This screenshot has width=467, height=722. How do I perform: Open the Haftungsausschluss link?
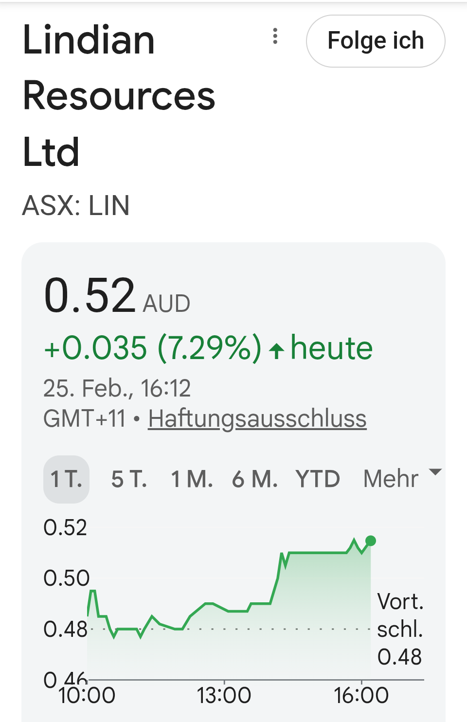tap(257, 418)
